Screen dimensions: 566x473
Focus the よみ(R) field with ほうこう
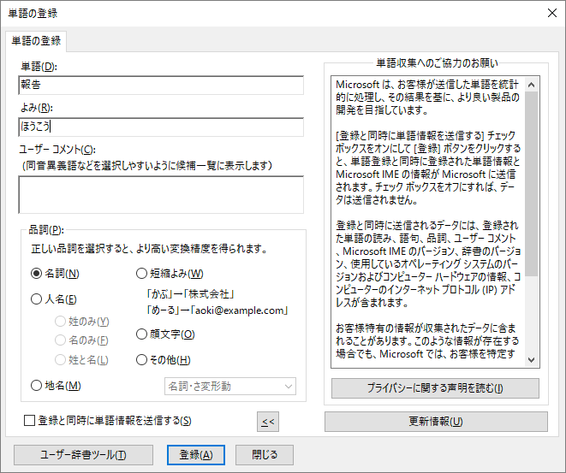pyautogui.click(x=161, y=127)
